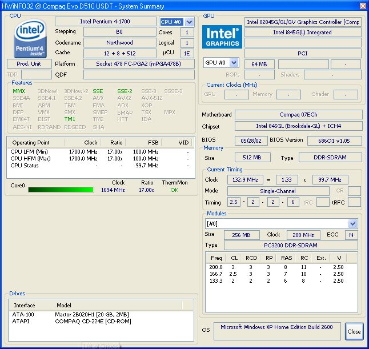Close the window with the title bar X
Image resolution: width=369 pixels, height=349 pixels.
point(362,6)
